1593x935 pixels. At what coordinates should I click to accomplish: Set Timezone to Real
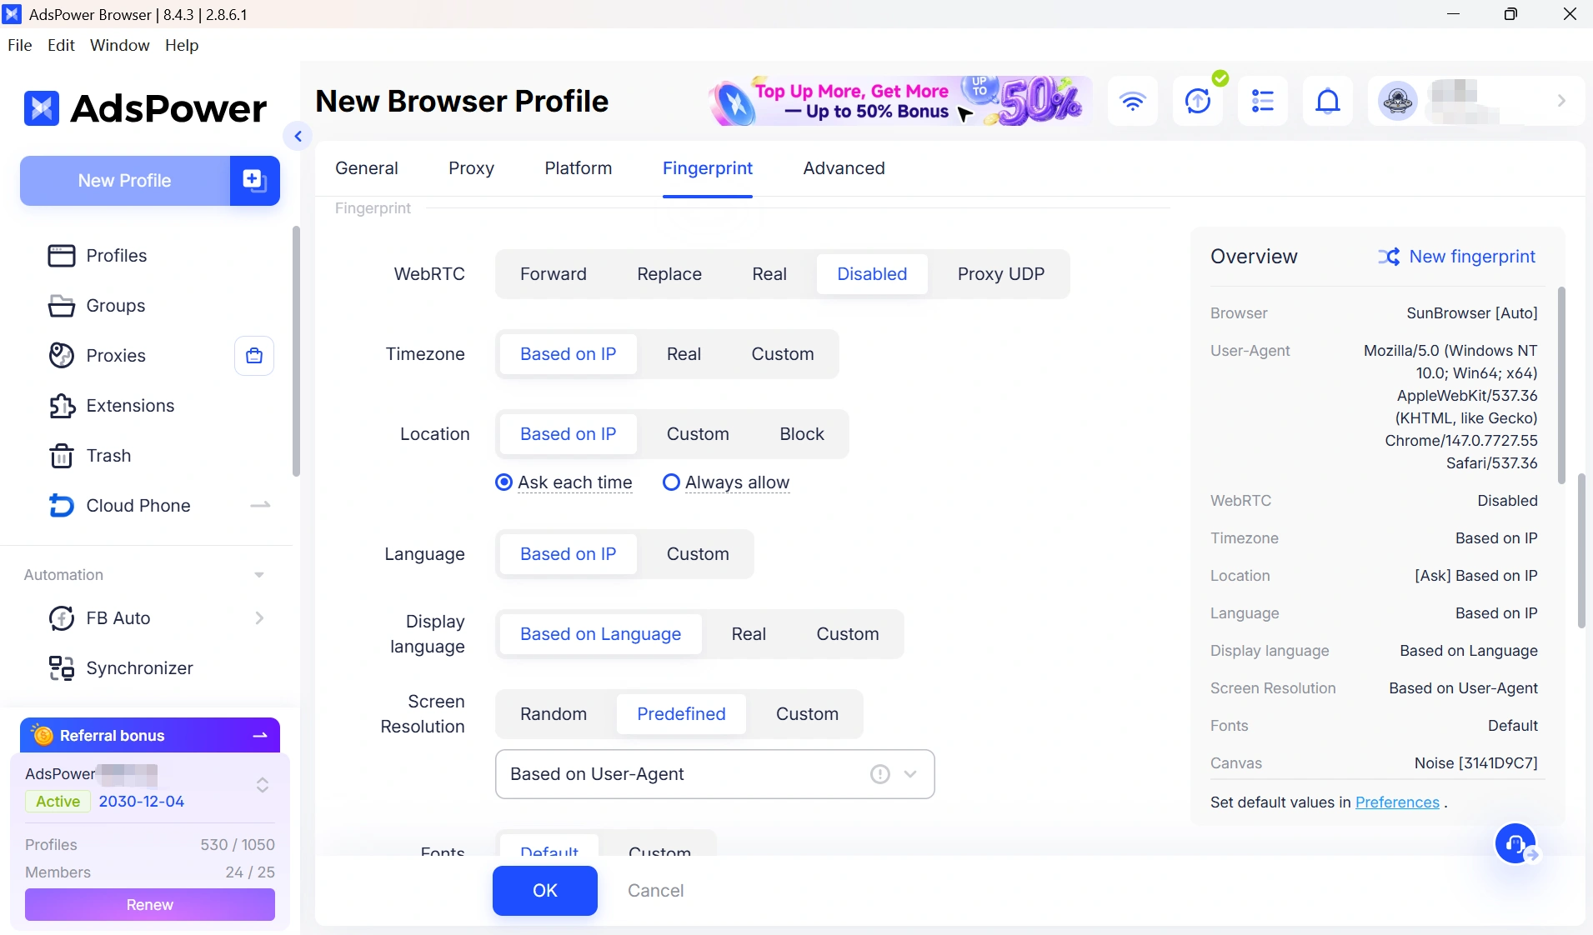coord(684,354)
